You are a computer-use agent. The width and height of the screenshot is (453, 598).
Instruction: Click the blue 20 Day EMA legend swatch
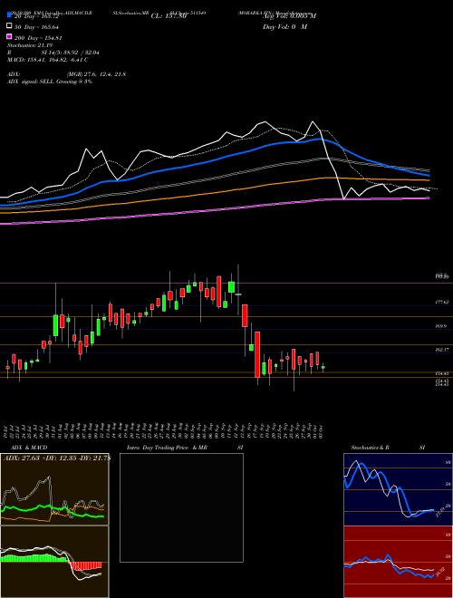click(x=10, y=14)
